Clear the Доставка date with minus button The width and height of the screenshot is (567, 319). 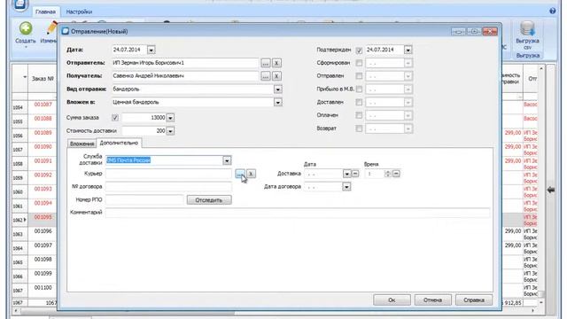point(355,174)
